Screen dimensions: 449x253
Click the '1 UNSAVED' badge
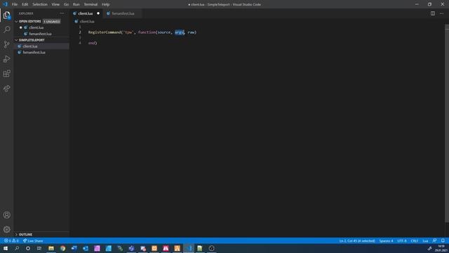tap(51, 22)
